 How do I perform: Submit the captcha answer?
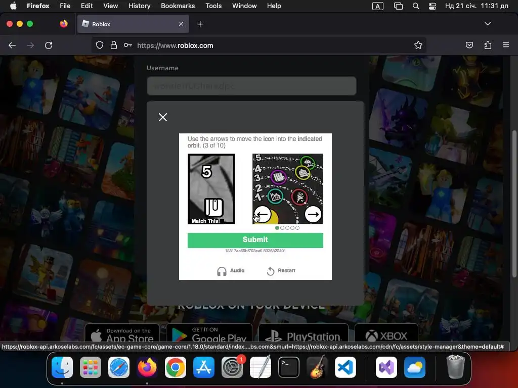coord(255,240)
